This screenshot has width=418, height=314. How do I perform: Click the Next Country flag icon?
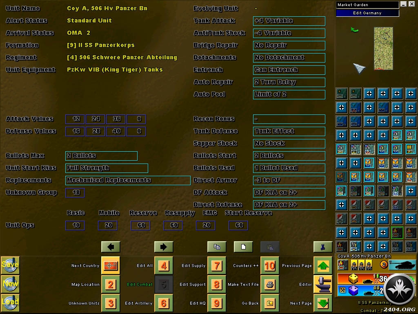[110, 266]
